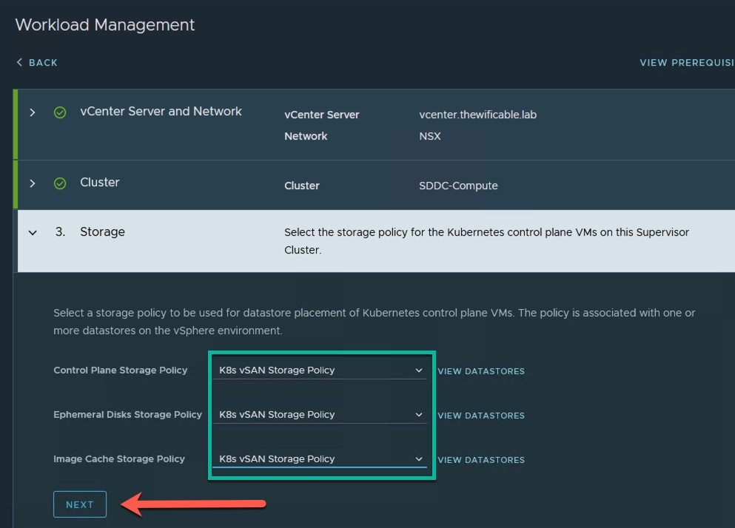Click the green checkmark beside vCenter Server and Network
The image size is (735, 528).
click(60, 112)
